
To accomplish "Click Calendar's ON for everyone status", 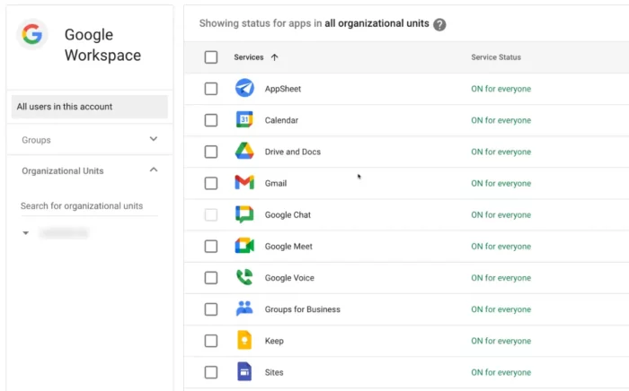I will point(501,120).
